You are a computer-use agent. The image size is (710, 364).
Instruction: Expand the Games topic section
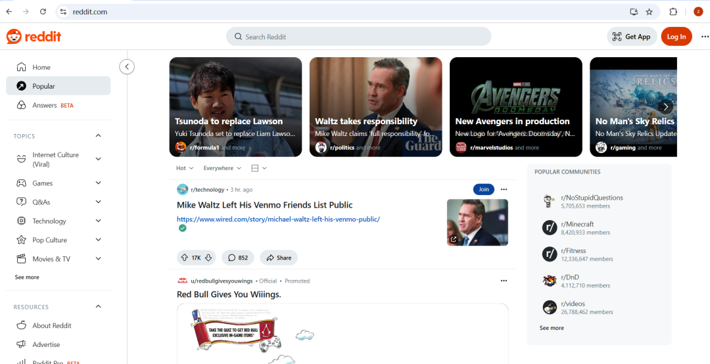pos(99,183)
